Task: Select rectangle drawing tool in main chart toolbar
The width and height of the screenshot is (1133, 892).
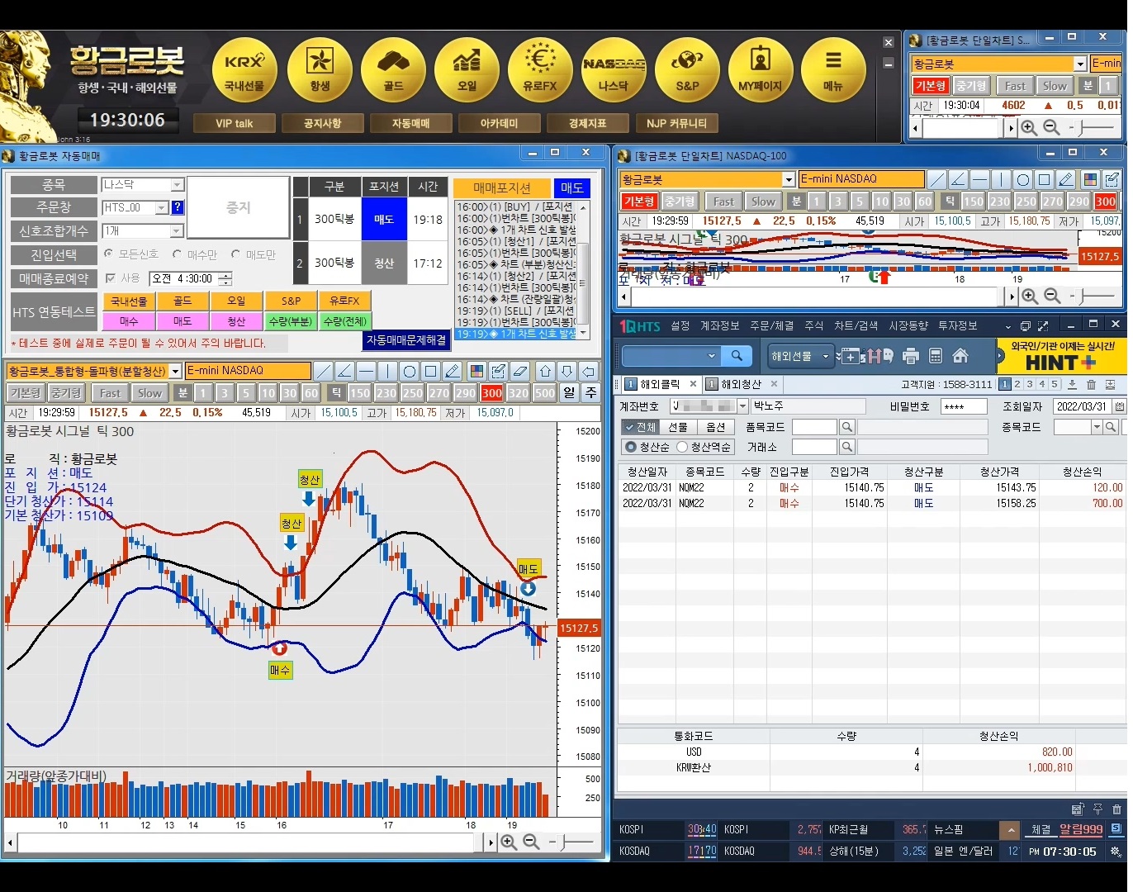Action: point(431,371)
